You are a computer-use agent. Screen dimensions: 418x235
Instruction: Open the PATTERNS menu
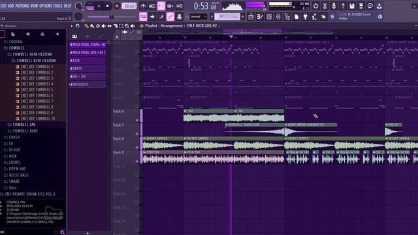coord(22,6)
